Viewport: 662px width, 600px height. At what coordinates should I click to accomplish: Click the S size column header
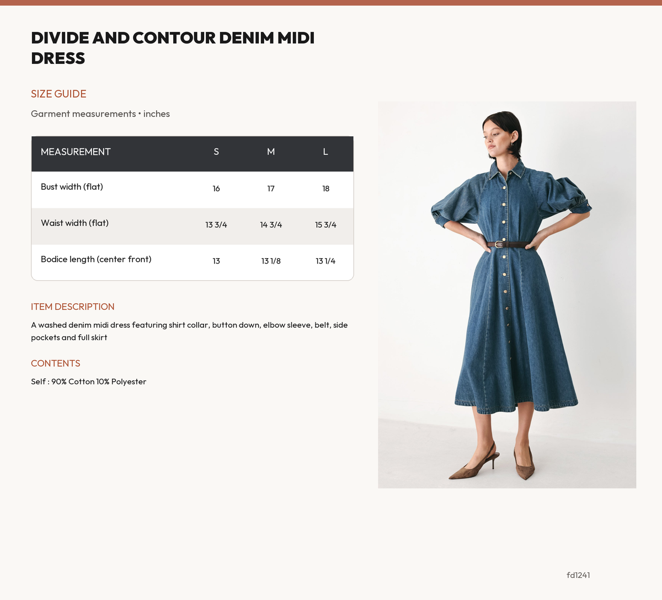pyautogui.click(x=216, y=152)
